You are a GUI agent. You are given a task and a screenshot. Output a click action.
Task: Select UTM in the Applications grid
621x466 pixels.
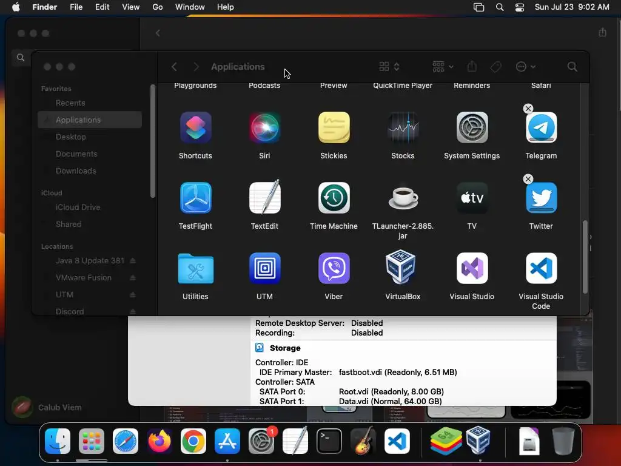point(264,268)
